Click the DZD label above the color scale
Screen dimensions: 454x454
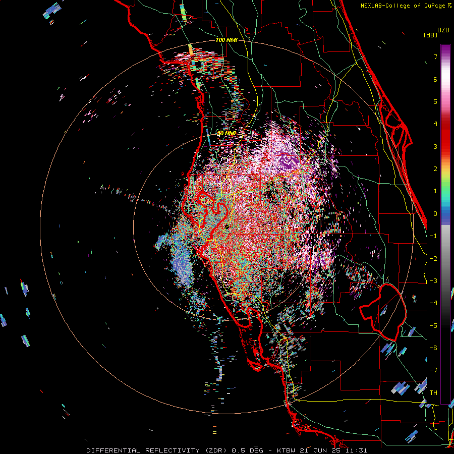click(x=443, y=30)
